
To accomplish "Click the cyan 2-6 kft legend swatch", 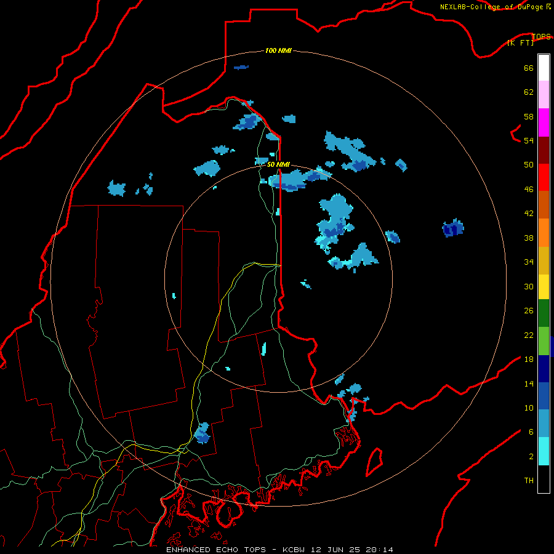I will (544, 451).
